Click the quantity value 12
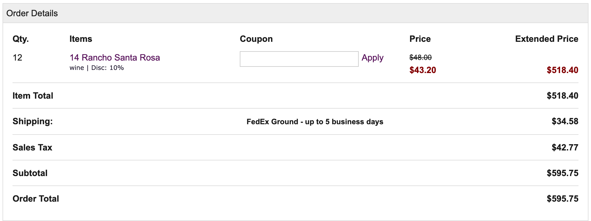The width and height of the screenshot is (591, 221). pos(17,57)
